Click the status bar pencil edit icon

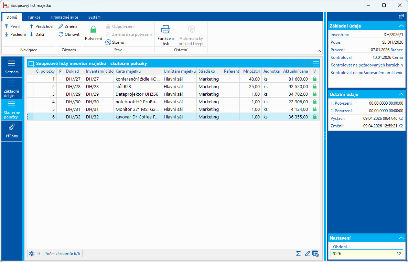click(307, 253)
